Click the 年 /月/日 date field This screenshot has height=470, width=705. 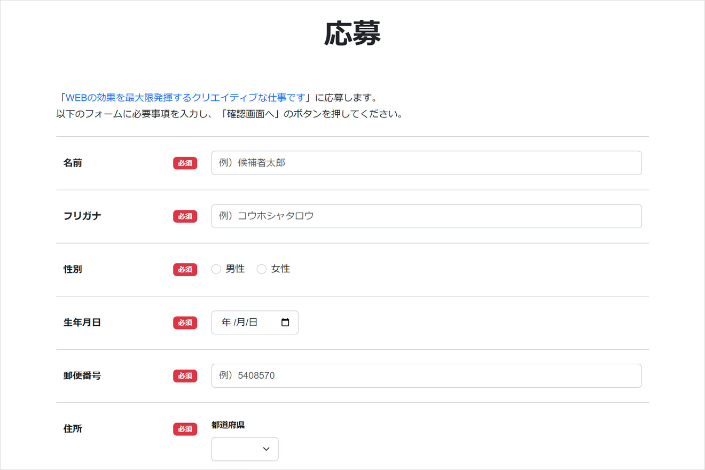pyautogui.click(x=255, y=323)
